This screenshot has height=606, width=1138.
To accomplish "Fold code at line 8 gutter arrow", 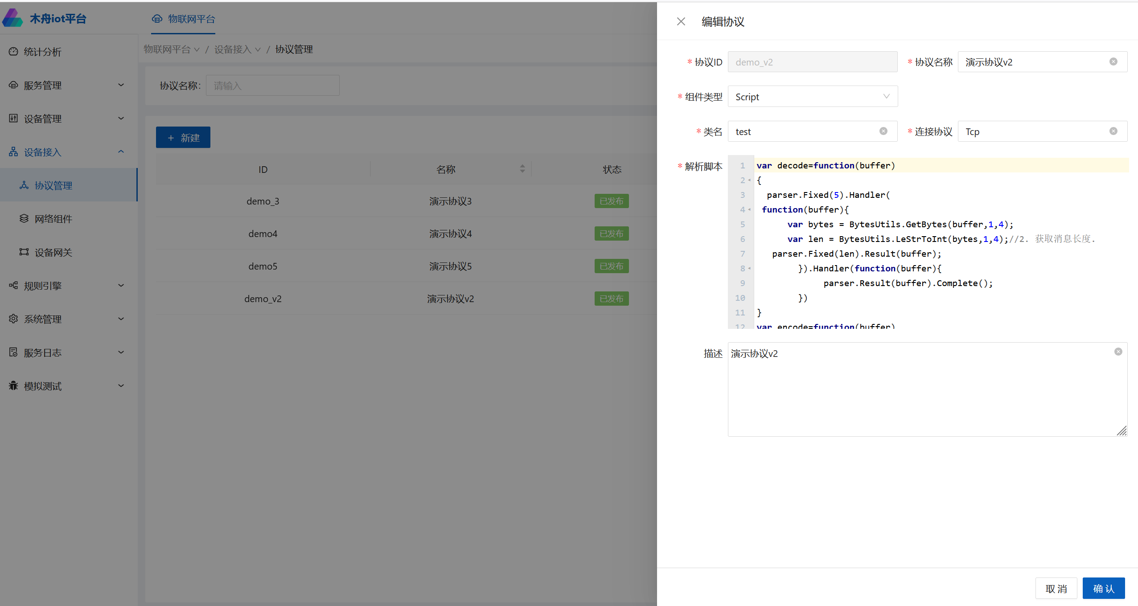I will click(750, 269).
